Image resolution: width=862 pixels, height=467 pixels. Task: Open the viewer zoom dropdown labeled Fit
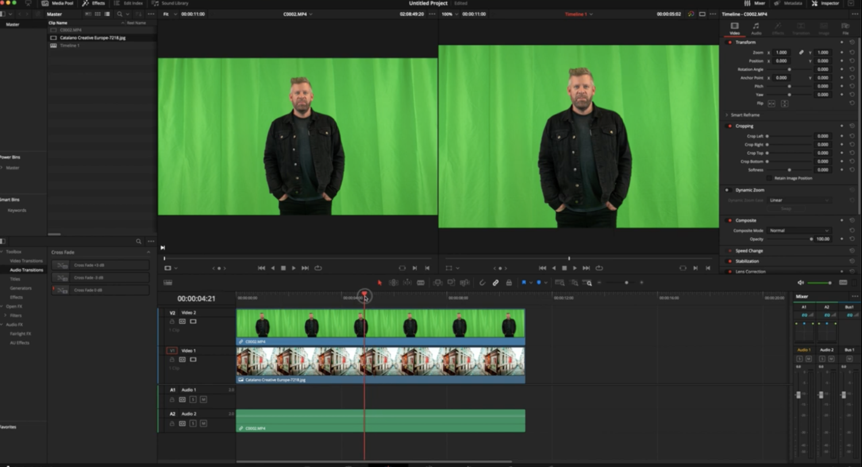[x=168, y=14]
